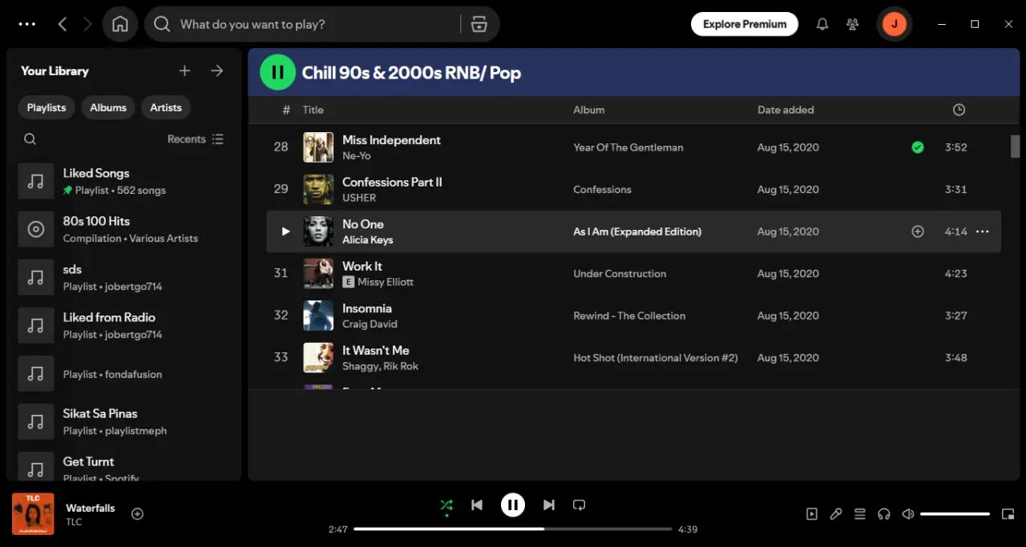Open the three-dot app menu
This screenshot has width=1026, height=547.
(x=27, y=24)
